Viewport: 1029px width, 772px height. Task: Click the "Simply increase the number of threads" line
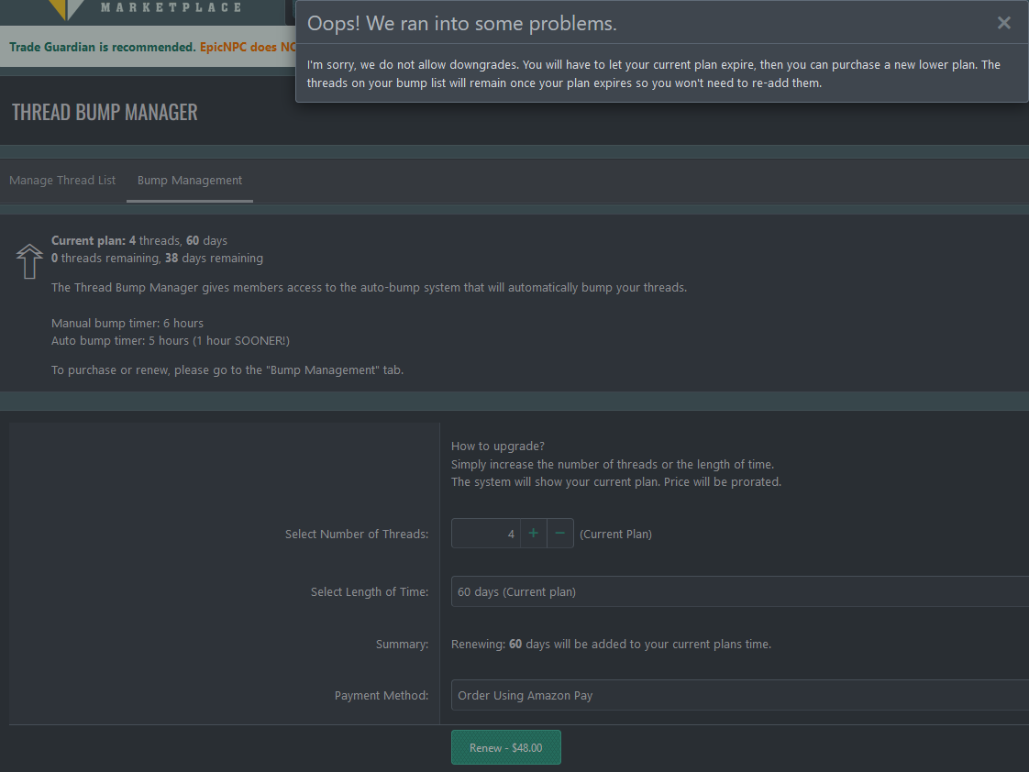click(x=613, y=464)
